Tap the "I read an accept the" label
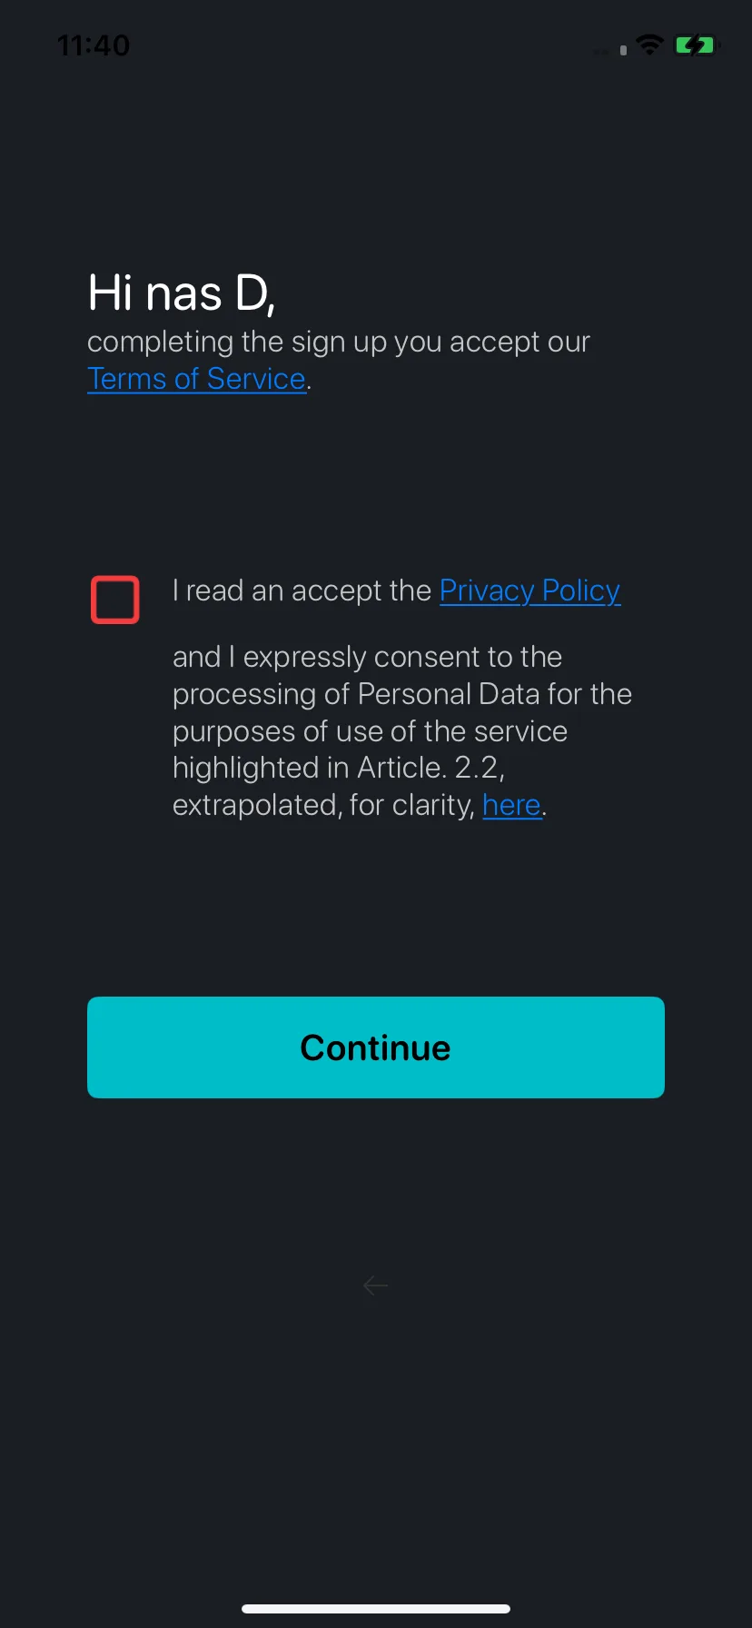 [302, 591]
